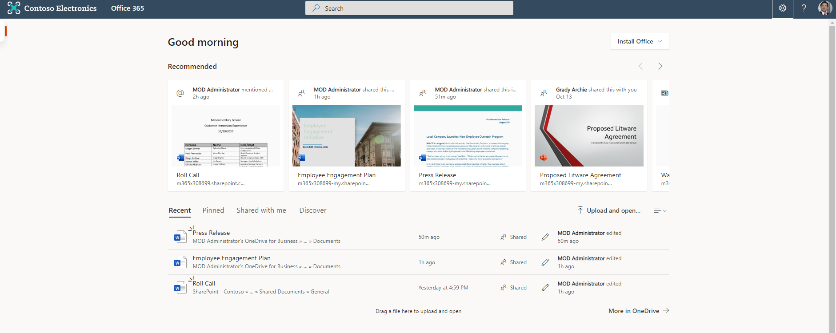Open the Install Office dropdown

pos(640,41)
